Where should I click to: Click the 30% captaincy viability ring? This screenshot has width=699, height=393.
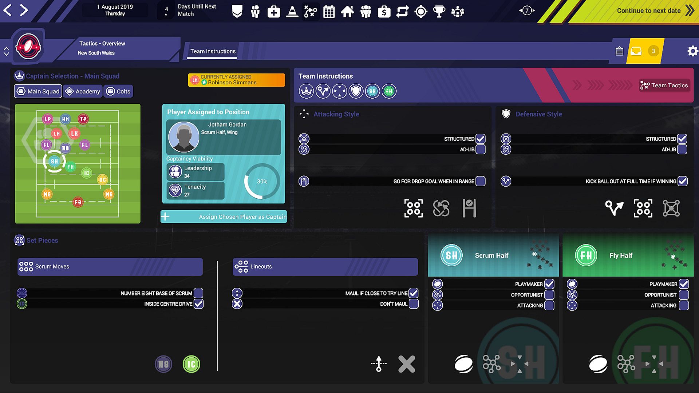click(x=262, y=181)
